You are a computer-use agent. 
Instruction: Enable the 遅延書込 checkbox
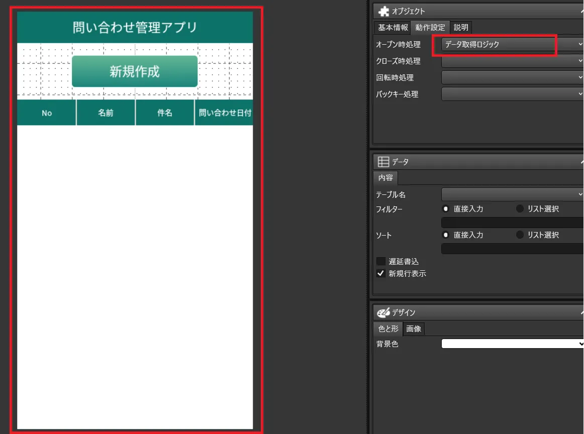point(381,261)
